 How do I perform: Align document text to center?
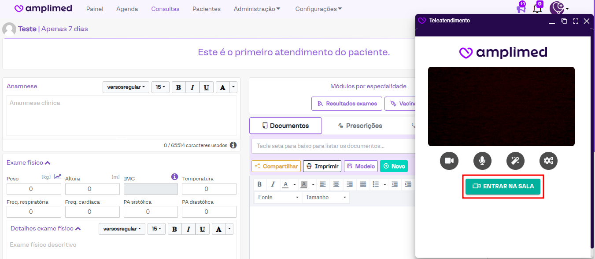point(336,184)
